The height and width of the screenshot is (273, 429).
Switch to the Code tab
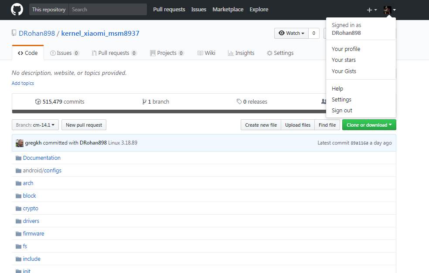[x=27, y=53]
